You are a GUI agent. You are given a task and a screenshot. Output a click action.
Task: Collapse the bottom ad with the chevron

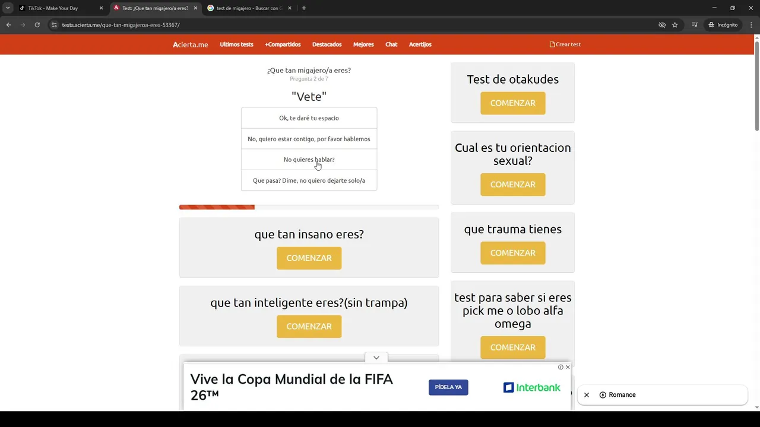pos(376,358)
